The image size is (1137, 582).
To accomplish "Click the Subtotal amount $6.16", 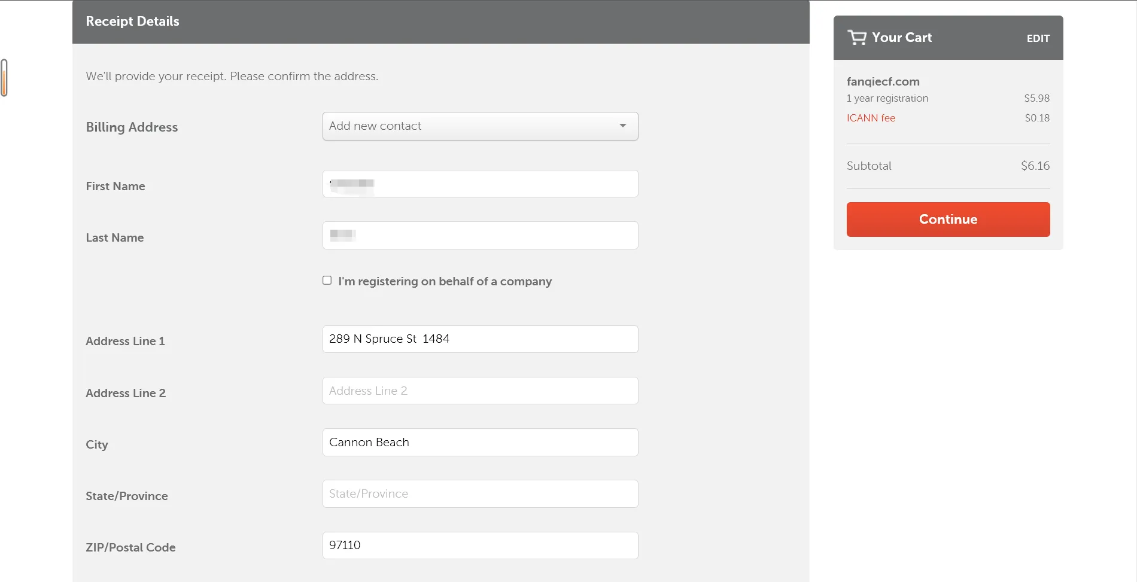I will 1035,166.
